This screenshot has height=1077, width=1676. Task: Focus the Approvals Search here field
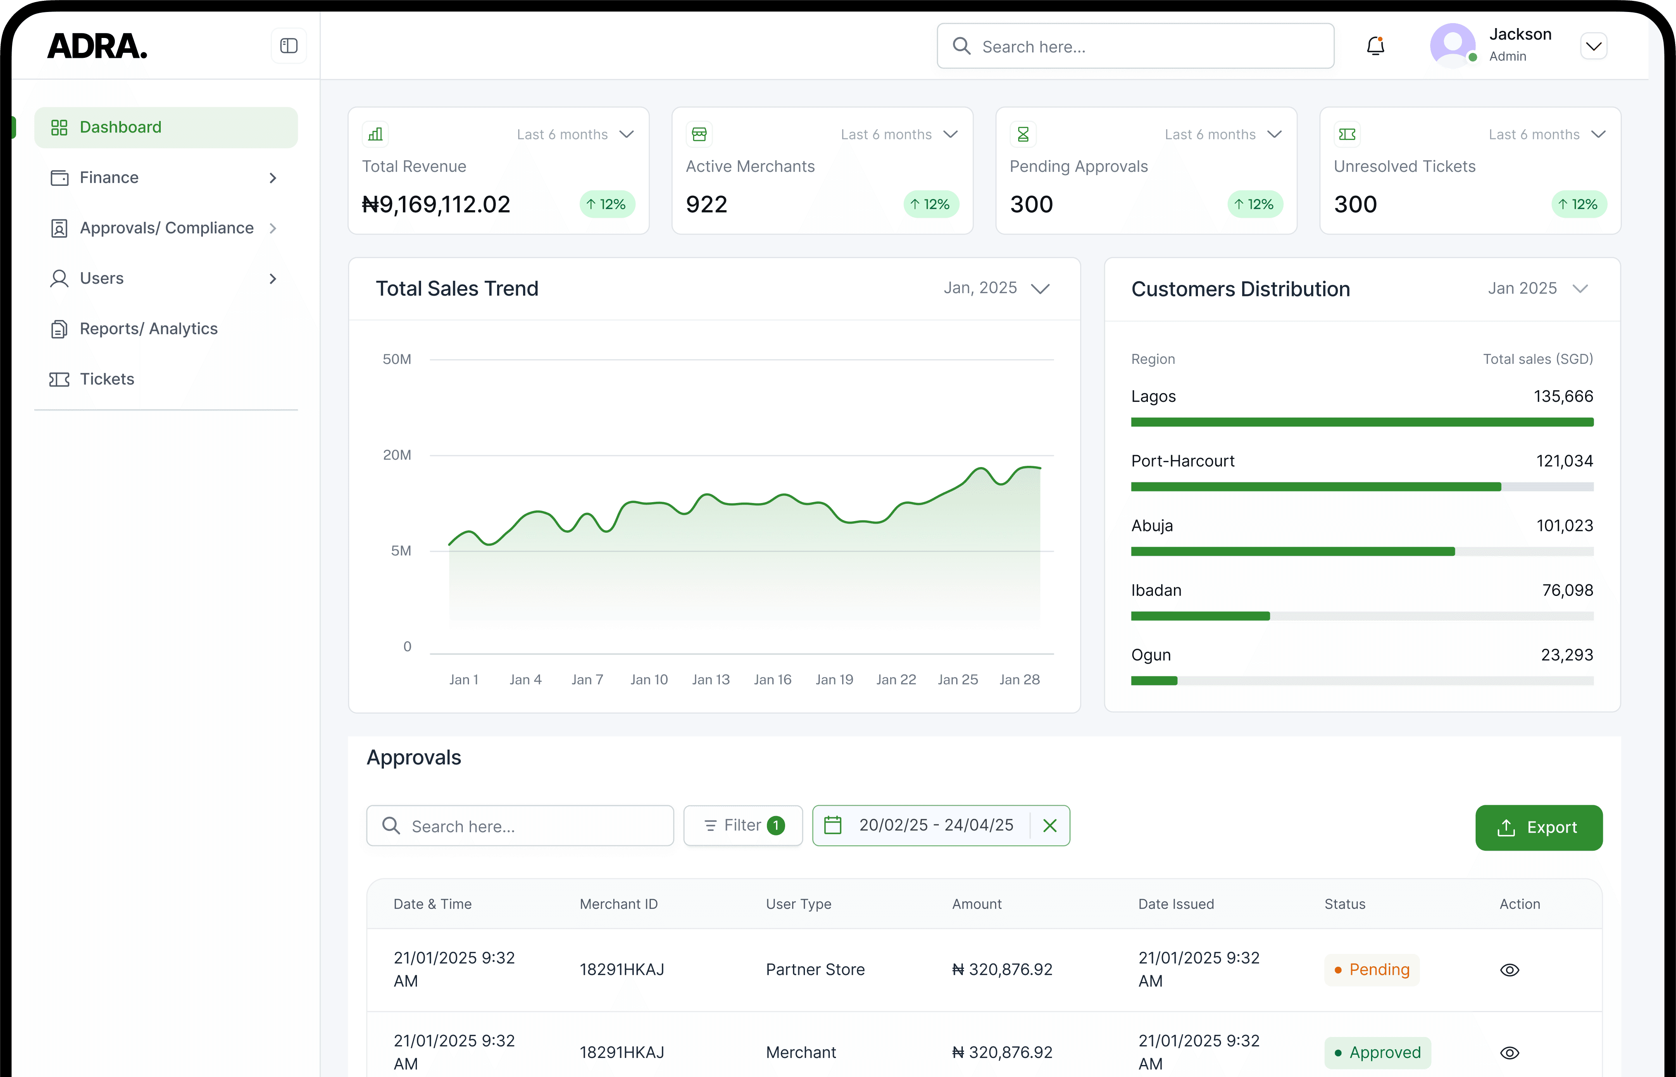pos(520,826)
